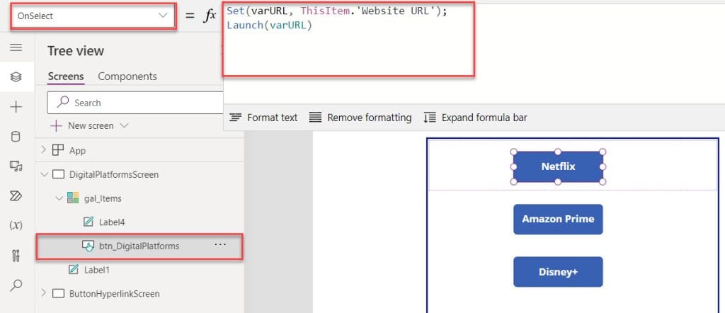Click Remove formatting label

(370, 118)
